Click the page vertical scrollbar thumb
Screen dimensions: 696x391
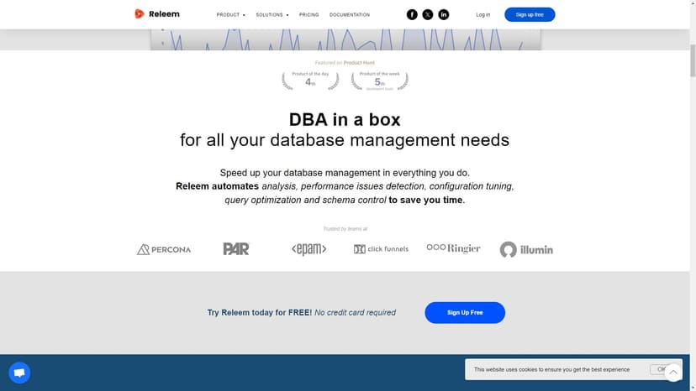tap(693, 60)
